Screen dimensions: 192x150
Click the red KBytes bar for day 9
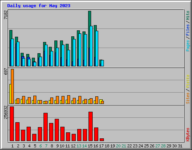pyautogui.click(x=57, y=130)
